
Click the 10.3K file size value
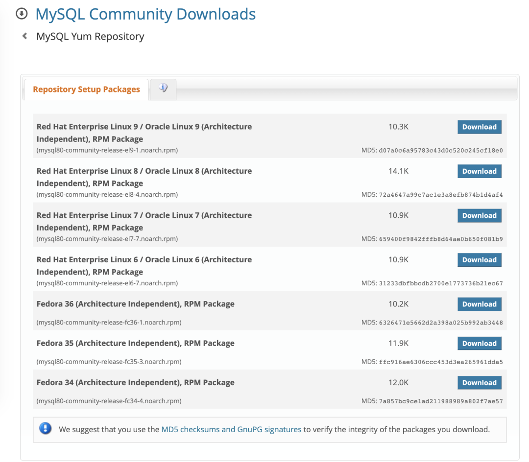click(398, 127)
